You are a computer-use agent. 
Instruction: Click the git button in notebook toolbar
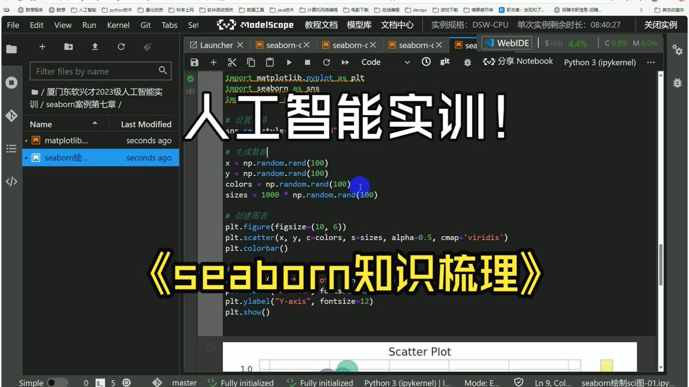(445, 62)
